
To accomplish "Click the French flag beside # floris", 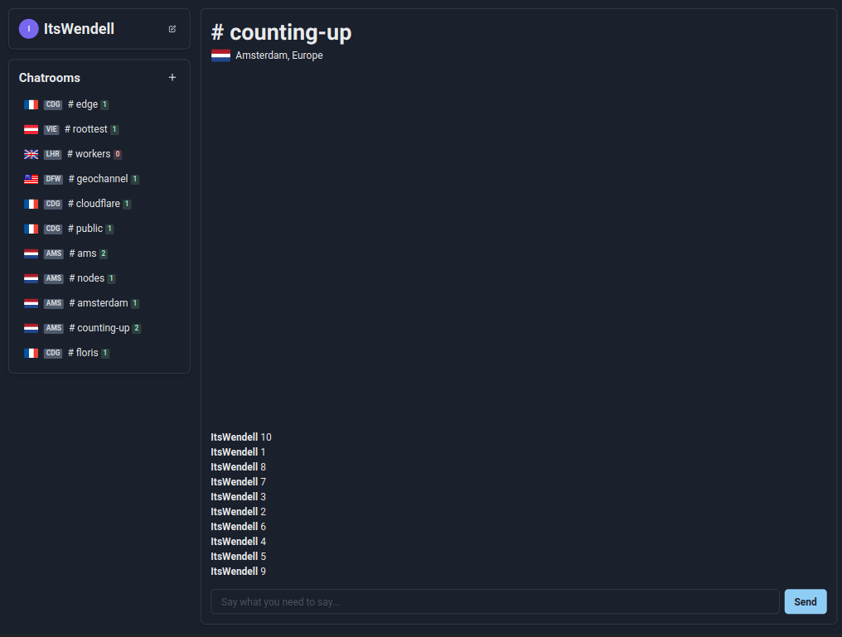I will click(x=31, y=353).
